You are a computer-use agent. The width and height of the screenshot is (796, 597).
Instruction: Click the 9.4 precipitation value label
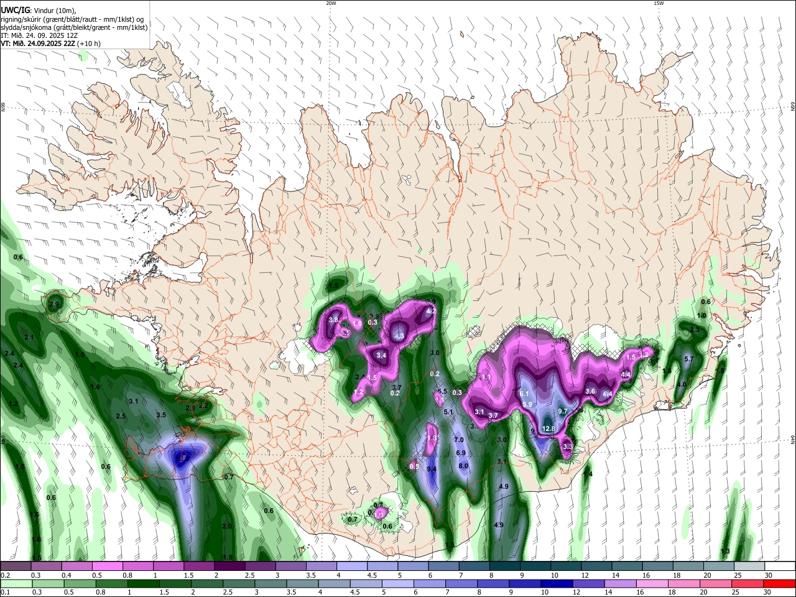[x=432, y=469]
